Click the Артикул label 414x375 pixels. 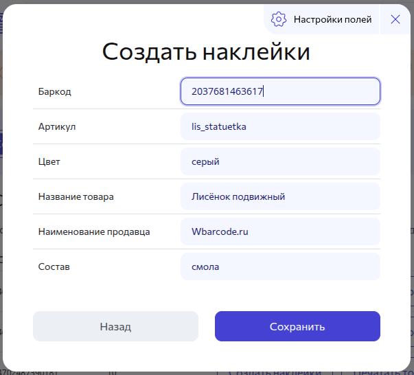pyautogui.click(x=57, y=126)
